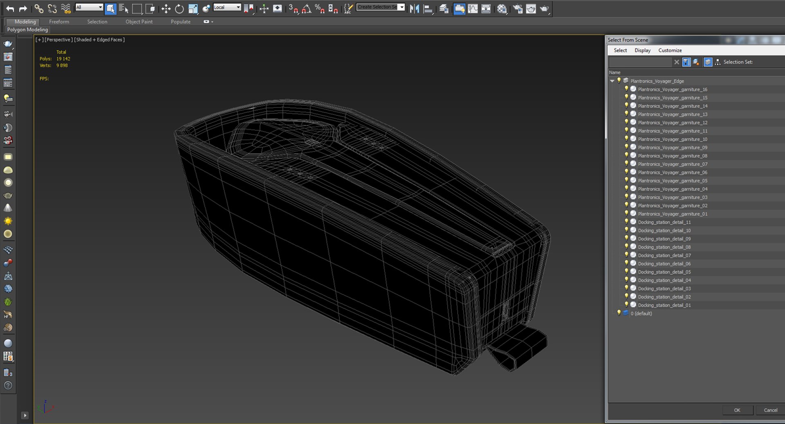
Task: Collapse the Plantronics_Voyager_Edge layer
Action: click(612, 81)
